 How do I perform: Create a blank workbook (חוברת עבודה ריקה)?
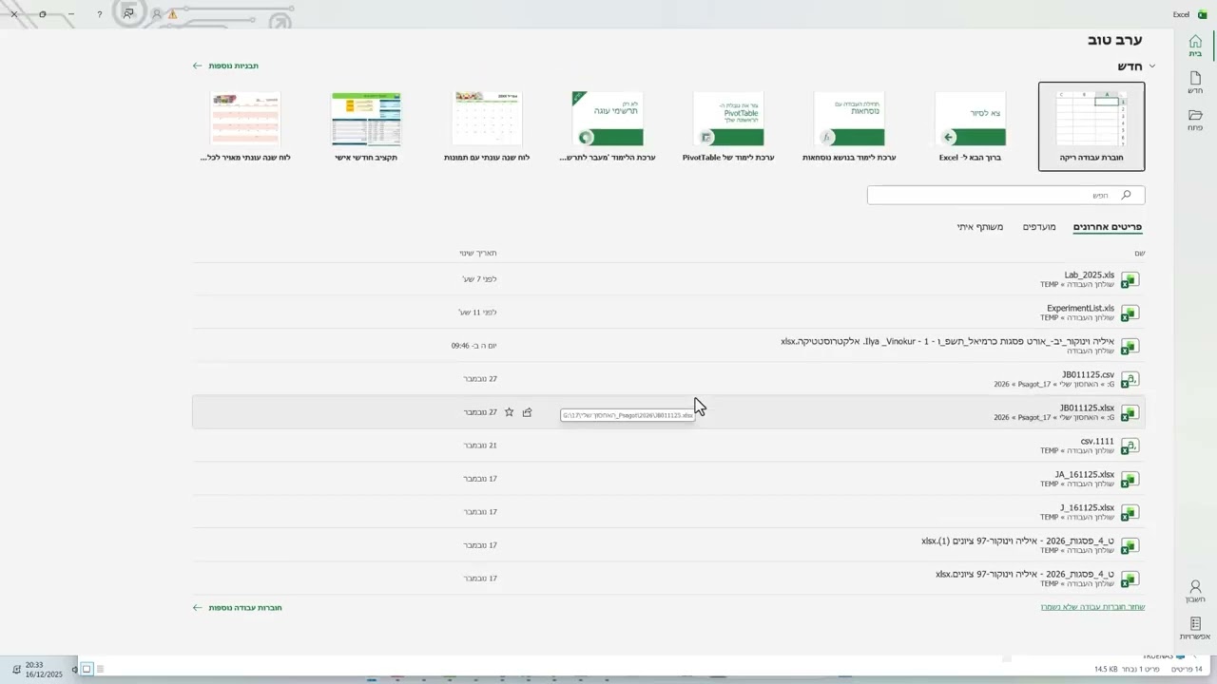click(x=1091, y=126)
